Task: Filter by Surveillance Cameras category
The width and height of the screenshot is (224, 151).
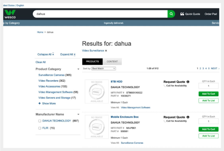Action: coord(51,75)
